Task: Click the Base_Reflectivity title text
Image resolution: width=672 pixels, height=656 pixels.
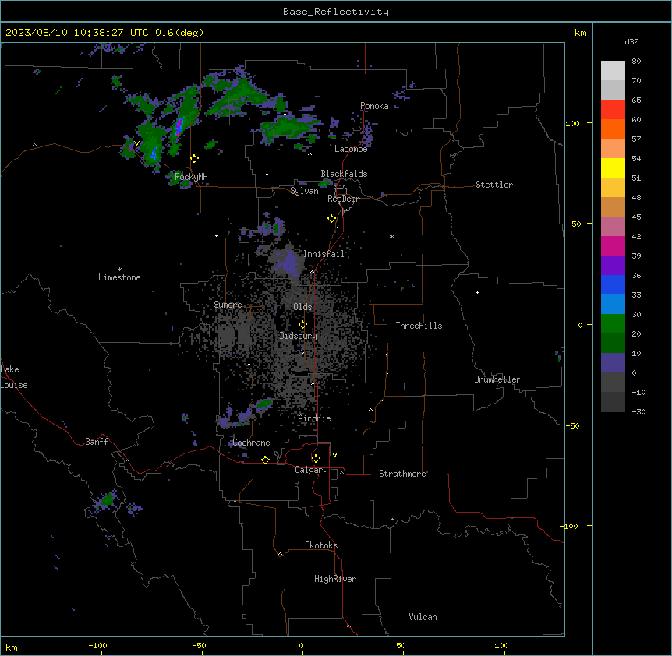Action: coord(336,12)
